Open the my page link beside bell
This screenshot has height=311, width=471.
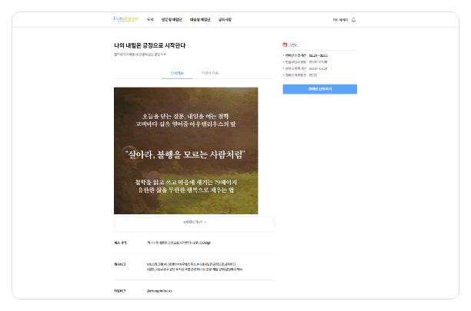click(x=339, y=20)
